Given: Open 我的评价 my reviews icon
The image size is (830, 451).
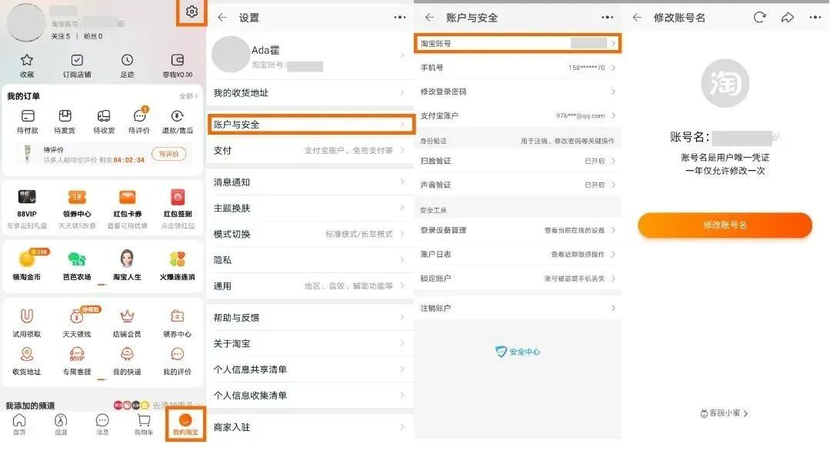Looking at the screenshot, I should (x=178, y=353).
